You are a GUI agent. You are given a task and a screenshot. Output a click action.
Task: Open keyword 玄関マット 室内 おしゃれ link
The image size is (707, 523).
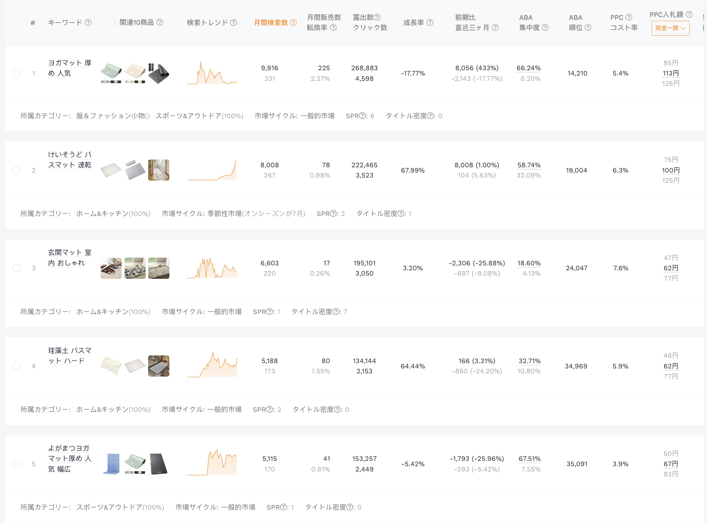click(70, 258)
